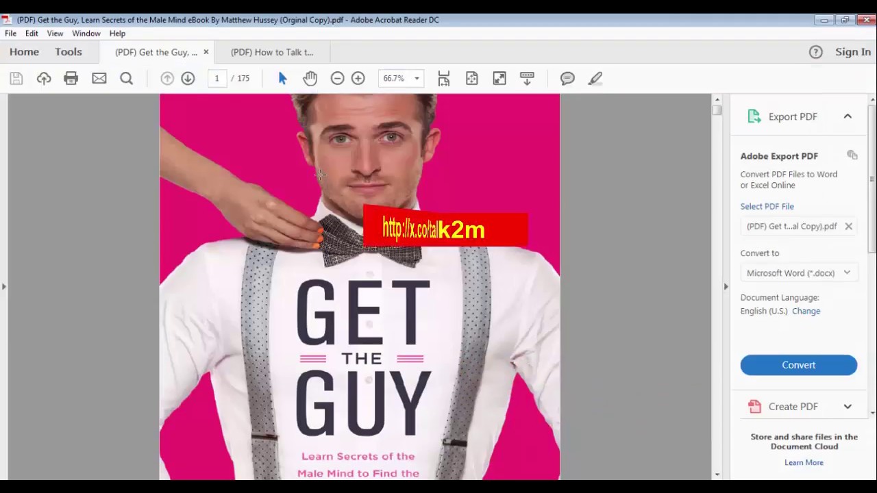This screenshot has width=877, height=493.
Task: Zoom out with minus icon
Action: point(337,79)
